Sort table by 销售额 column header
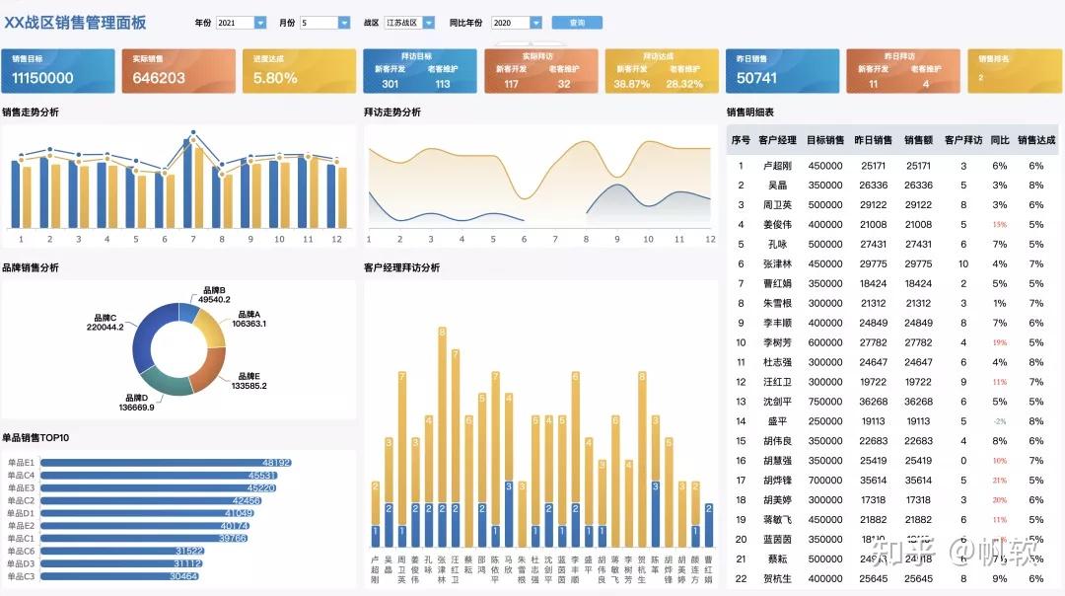 919,140
